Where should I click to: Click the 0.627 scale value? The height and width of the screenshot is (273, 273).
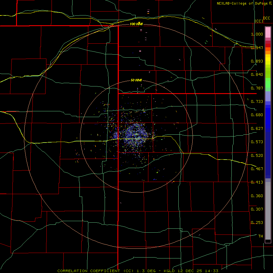coord(257,129)
